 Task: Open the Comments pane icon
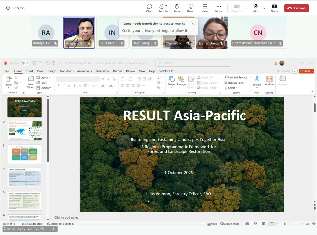click(x=295, y=71)
